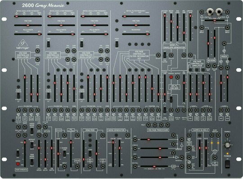Click the VIB DELAY slider handle

[45, 159]
